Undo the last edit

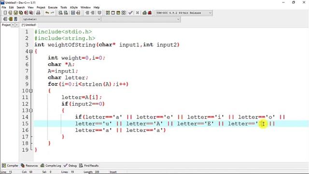(x=47, y=13)
